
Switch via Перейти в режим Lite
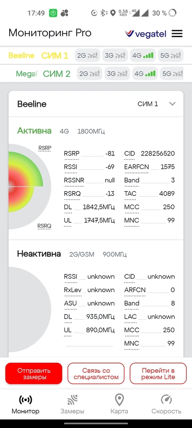click(x=158, y=374)
